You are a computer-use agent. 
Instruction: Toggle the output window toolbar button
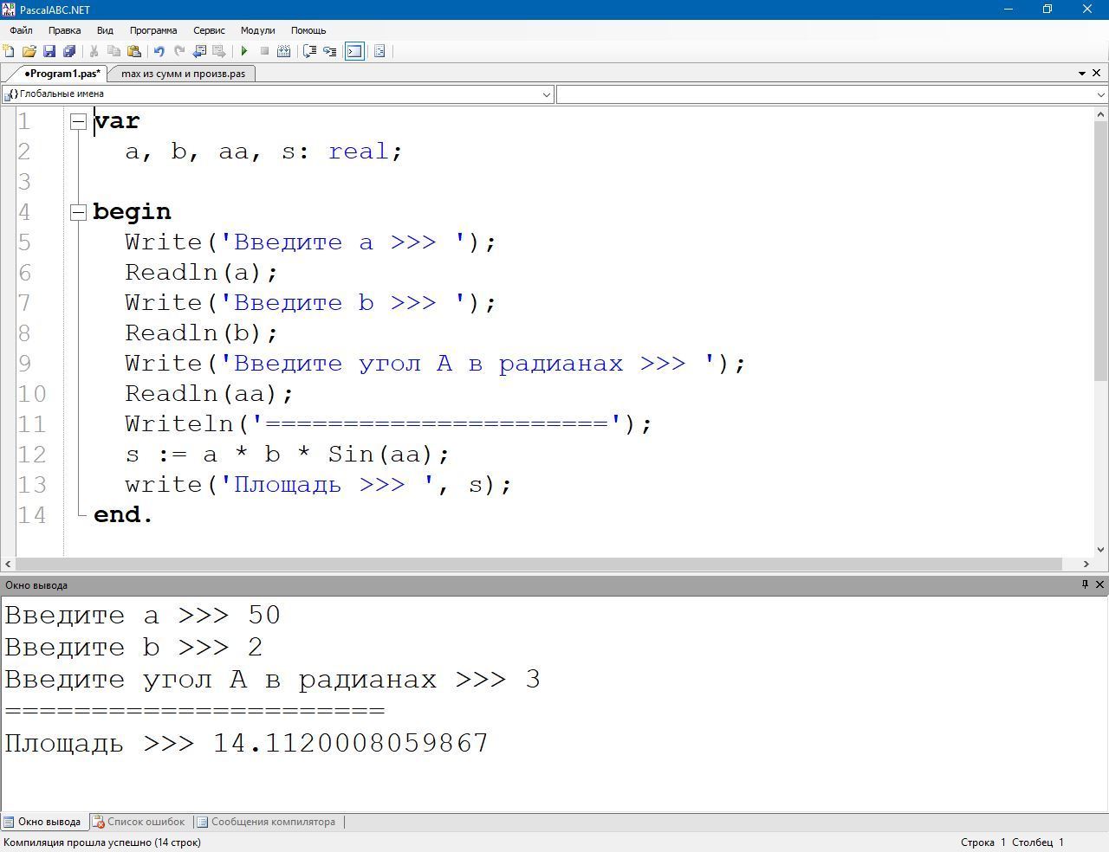354,51
